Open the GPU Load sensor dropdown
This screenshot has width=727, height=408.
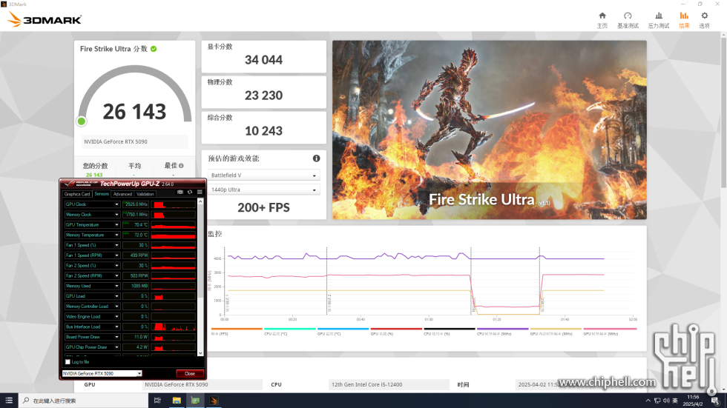tap(117, 296)
